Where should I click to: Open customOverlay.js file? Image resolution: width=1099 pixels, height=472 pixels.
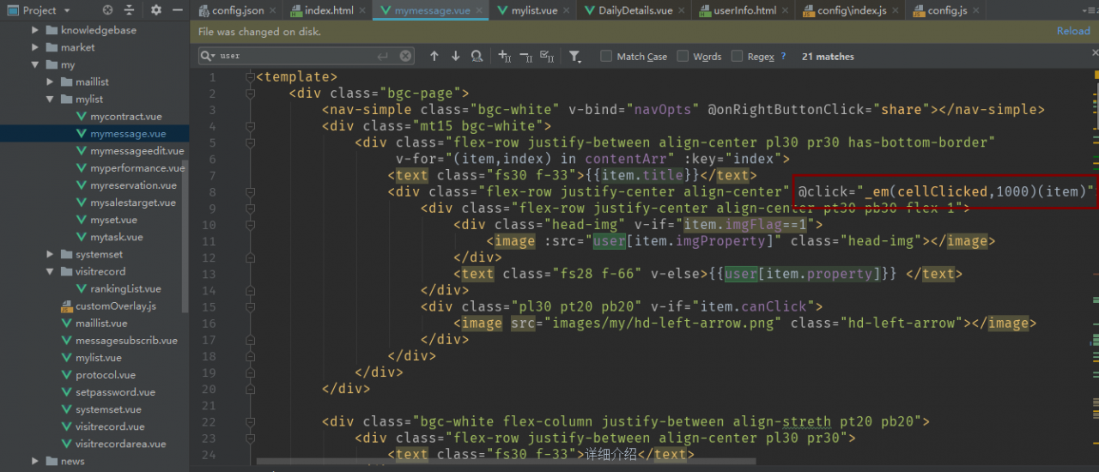tap(115, 306)
